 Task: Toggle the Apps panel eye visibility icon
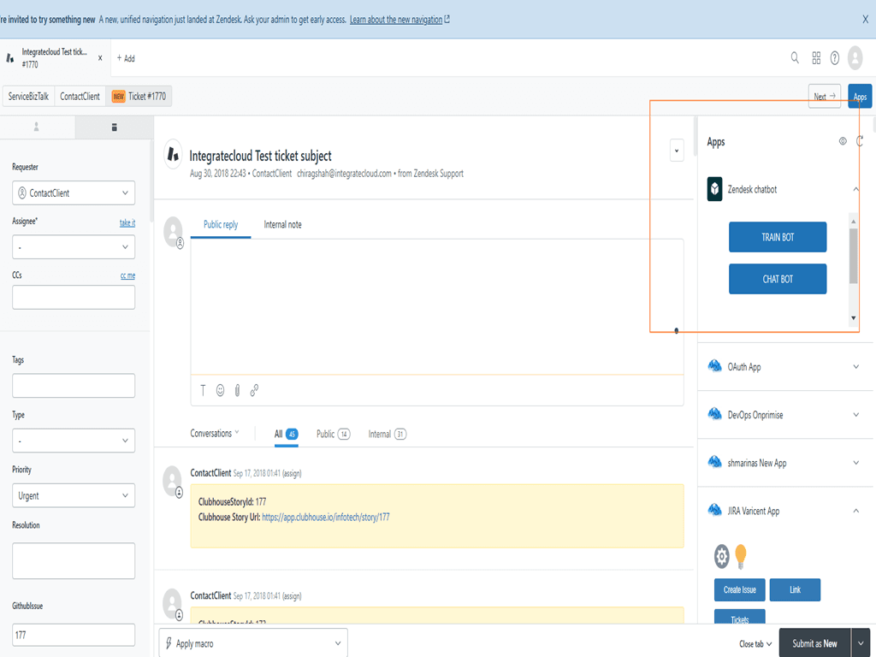pyautogui.click(x=843, y=141)
